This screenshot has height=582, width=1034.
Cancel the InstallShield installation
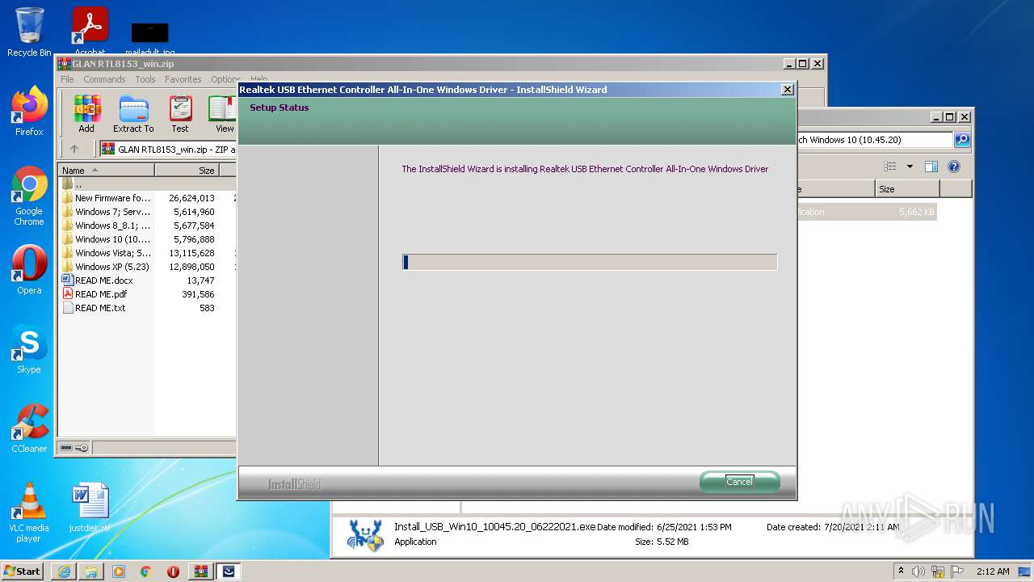tap(739, 482)
